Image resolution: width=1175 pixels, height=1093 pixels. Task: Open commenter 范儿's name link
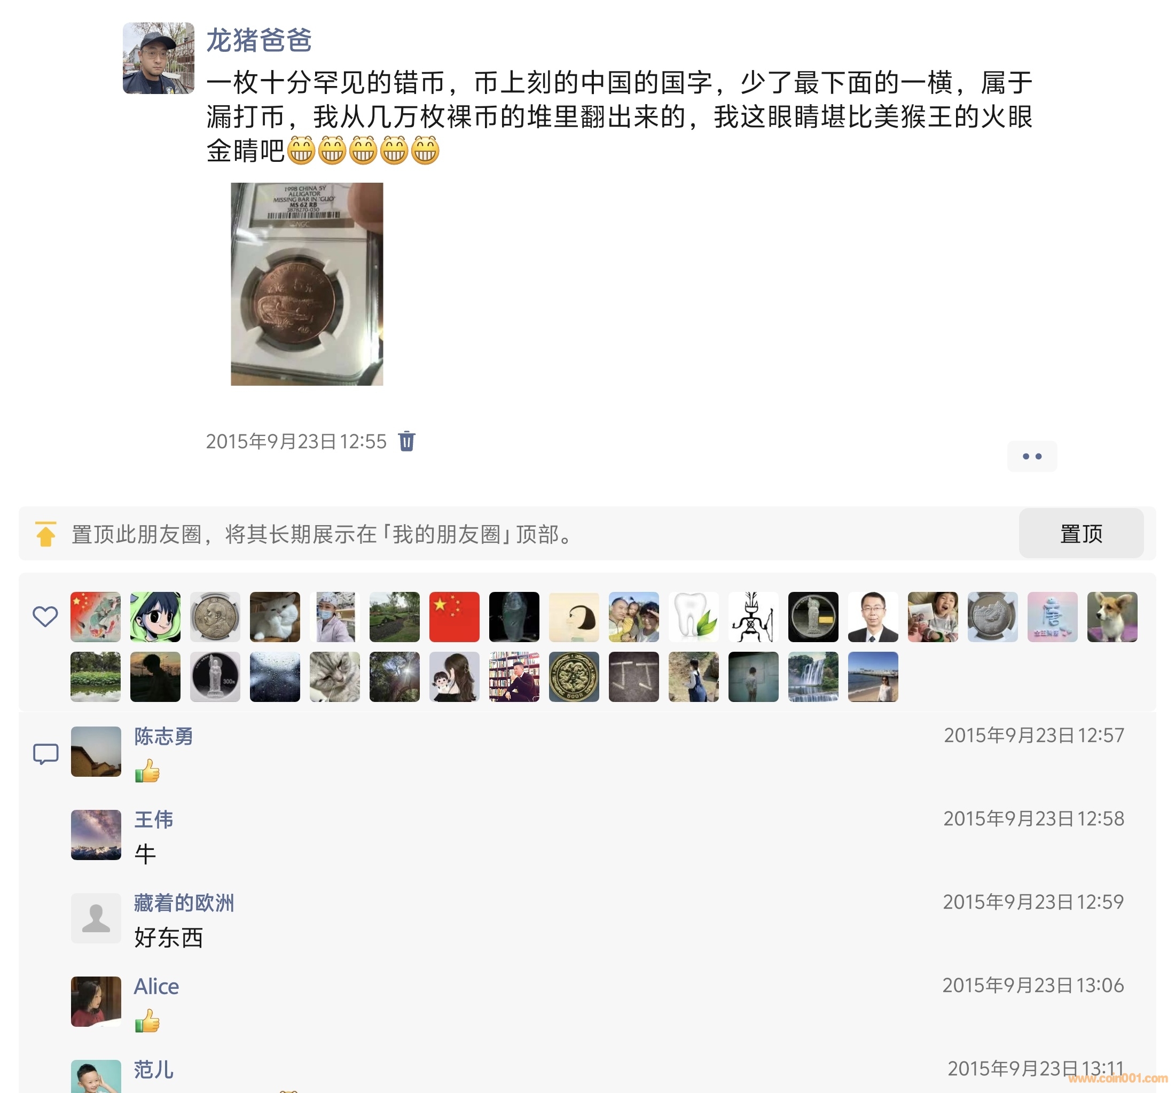(154, 1069)
